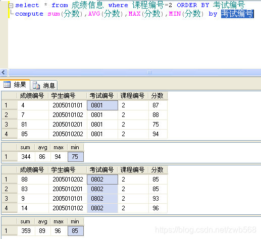Click 考试编号 column header in second grid
The width and height of the screenshot is (261, 239).
[x=102, y=170]
